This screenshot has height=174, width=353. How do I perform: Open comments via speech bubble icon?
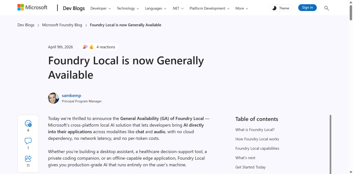coord(28,141)
